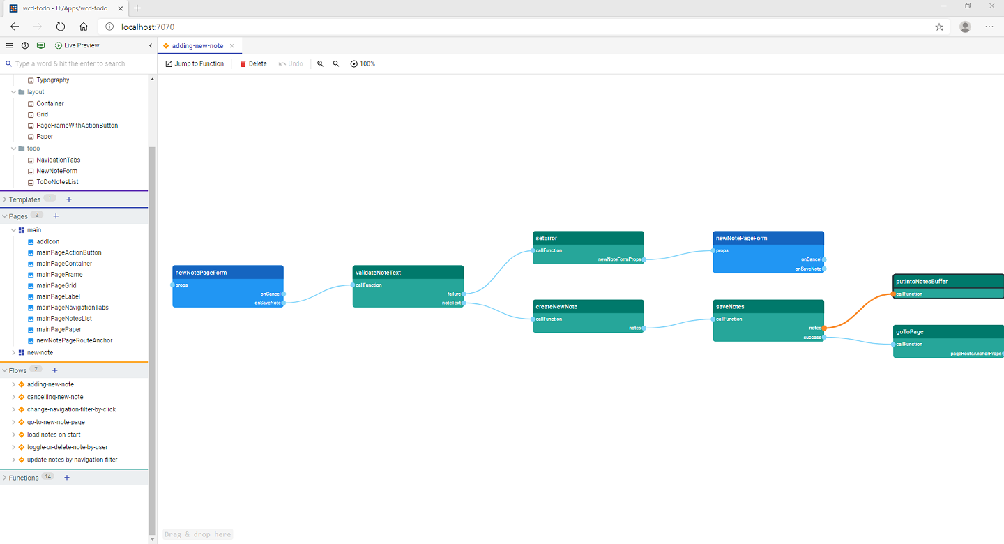This screenshot has width=1004, height=544.
Task: Select the ToDoNotesList component
Action: coord(58,182)
